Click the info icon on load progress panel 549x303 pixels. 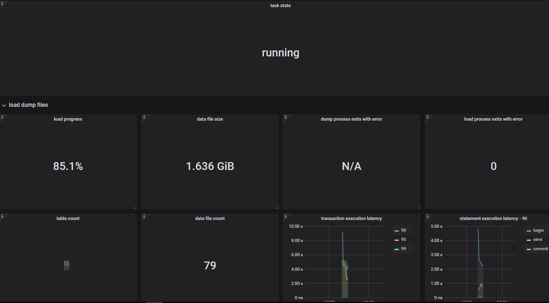pos(2,117)
